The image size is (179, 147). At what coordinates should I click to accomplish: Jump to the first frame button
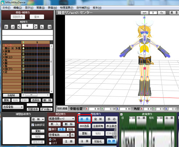click(6, 27)
